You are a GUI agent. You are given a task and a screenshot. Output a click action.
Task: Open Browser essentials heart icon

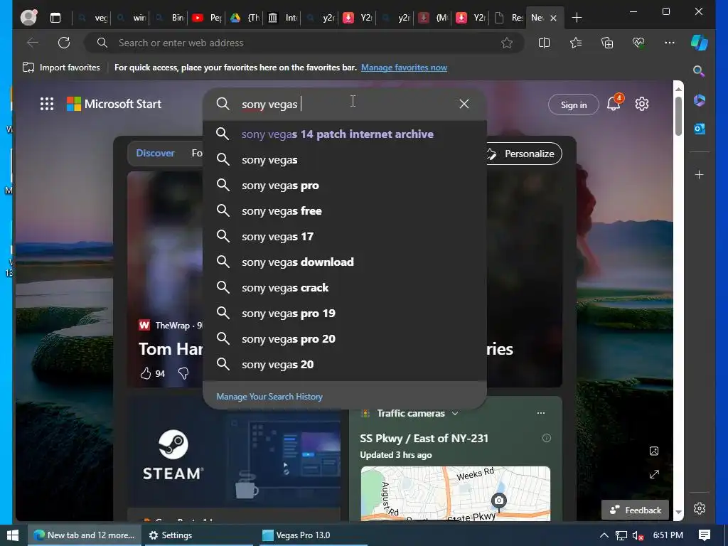(638, 43)
